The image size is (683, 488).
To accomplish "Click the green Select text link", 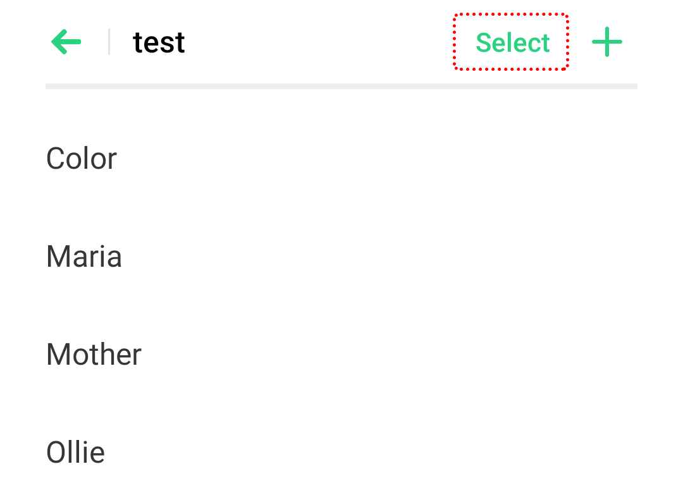I will [x=512, y=42].
